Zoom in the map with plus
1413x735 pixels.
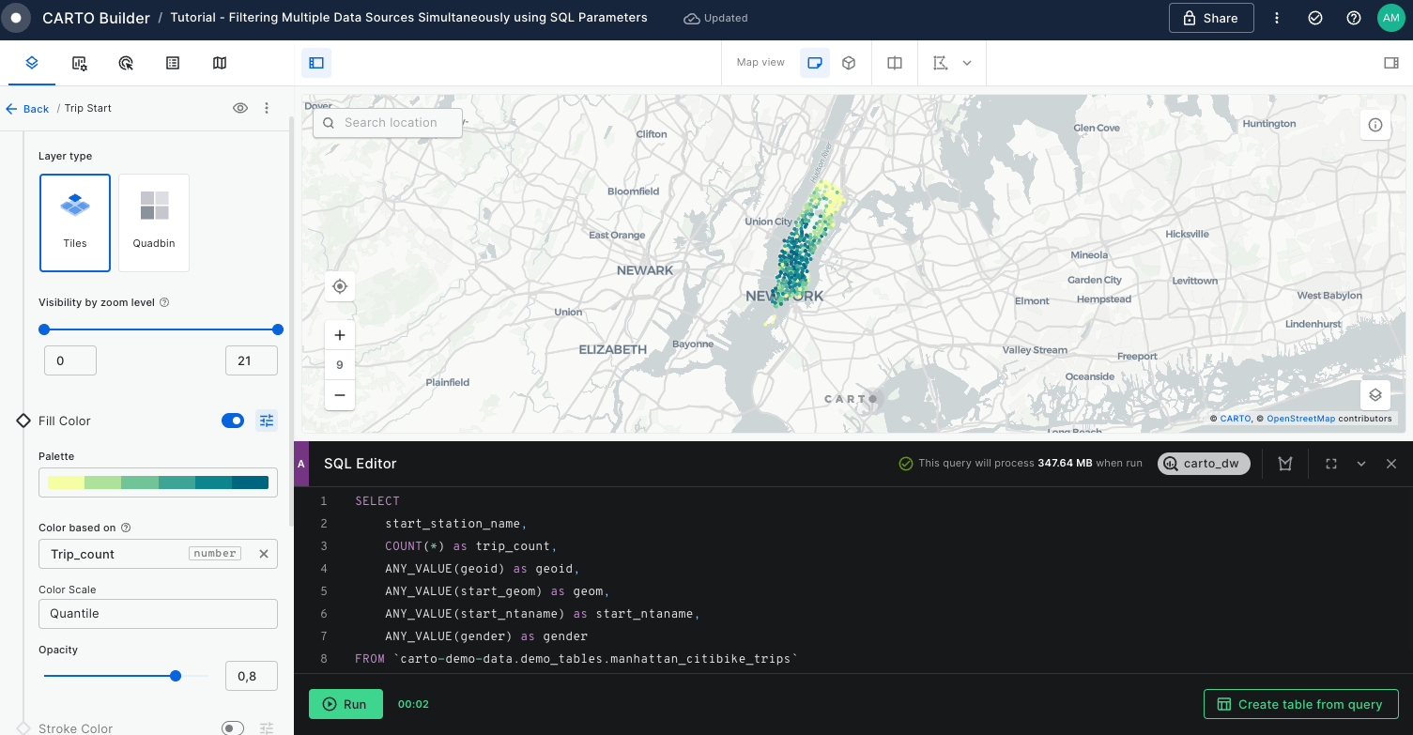click(x=340, y=335)
